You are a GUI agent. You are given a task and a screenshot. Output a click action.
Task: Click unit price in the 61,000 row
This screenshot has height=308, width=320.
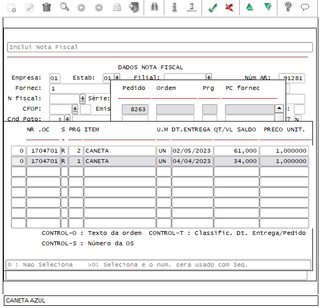tap(284, 151)
